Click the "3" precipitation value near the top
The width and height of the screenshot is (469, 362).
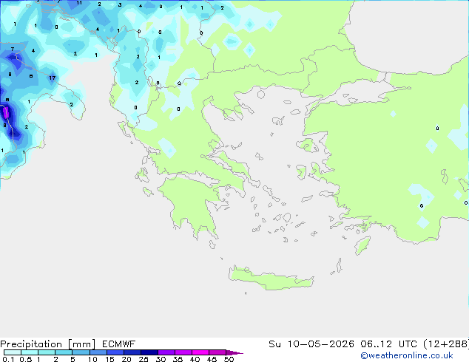[x=120, y=4]
